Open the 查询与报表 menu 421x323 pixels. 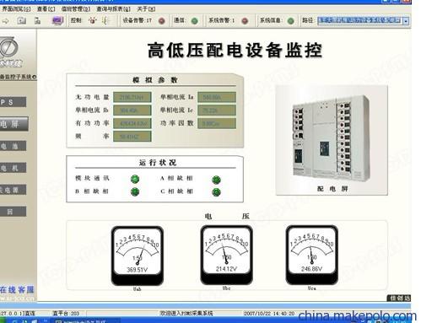click(x=113, y=9)
